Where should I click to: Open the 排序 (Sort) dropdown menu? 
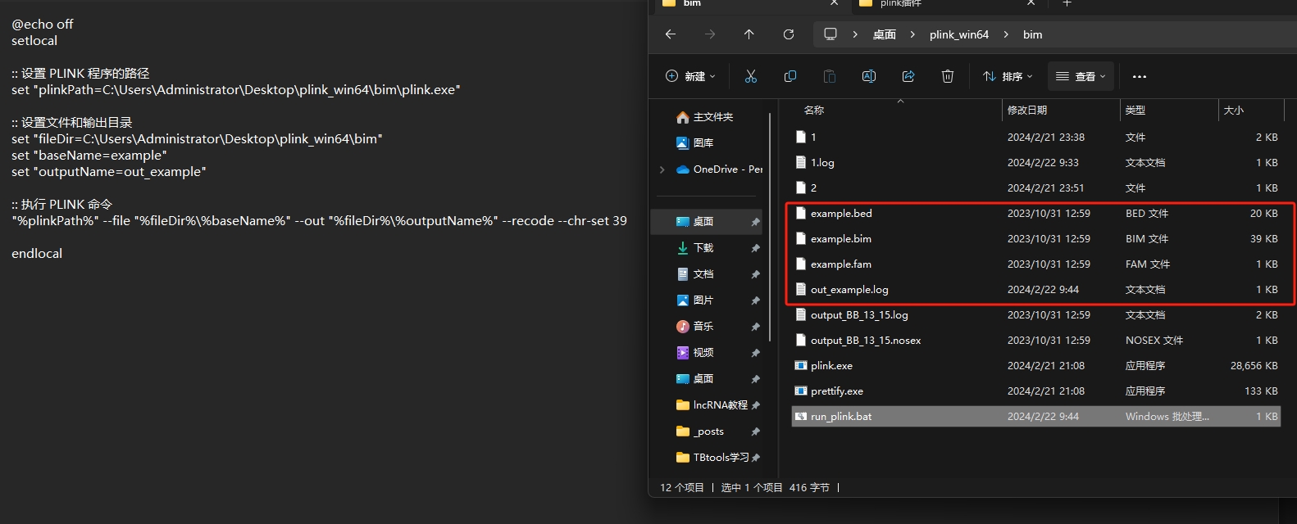[x=1008, y=76]
